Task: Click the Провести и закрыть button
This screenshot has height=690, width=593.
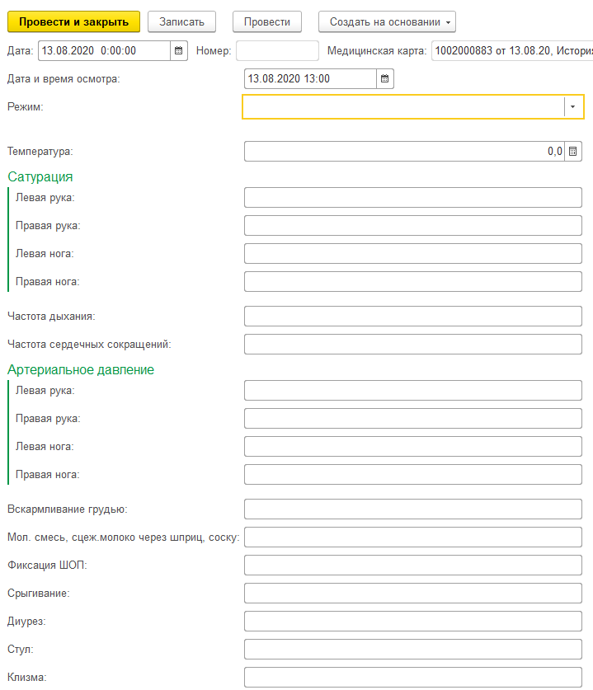Action: pos(73,21)
